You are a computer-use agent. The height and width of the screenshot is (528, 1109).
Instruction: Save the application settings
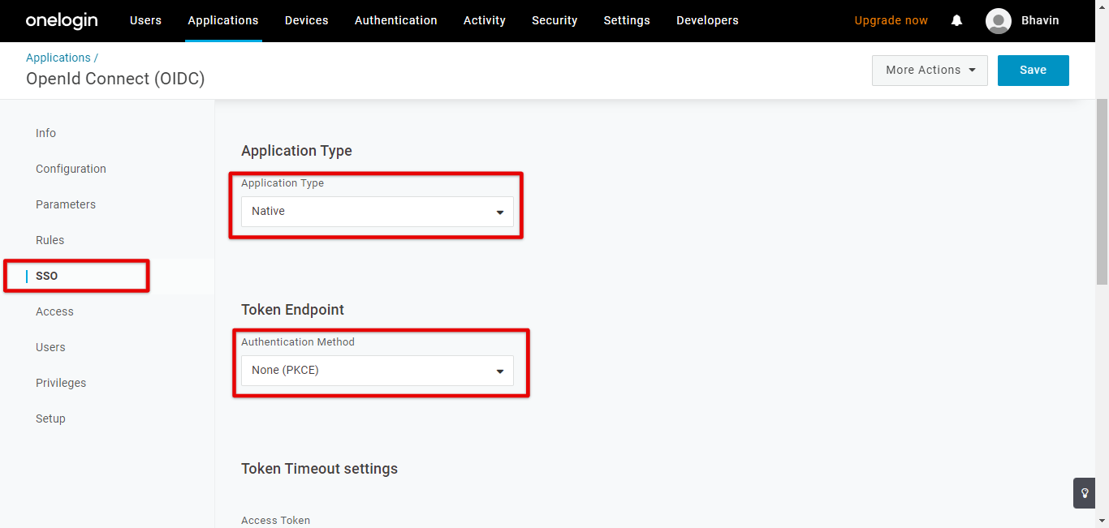point(1033,70)
